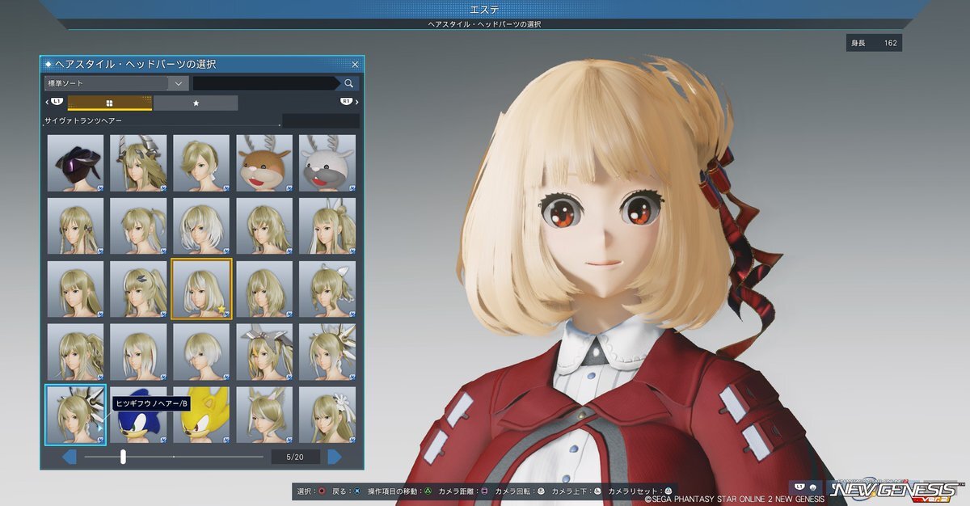
Task: Click the 操作項目の移動 hint label
Action: (393, 491)
